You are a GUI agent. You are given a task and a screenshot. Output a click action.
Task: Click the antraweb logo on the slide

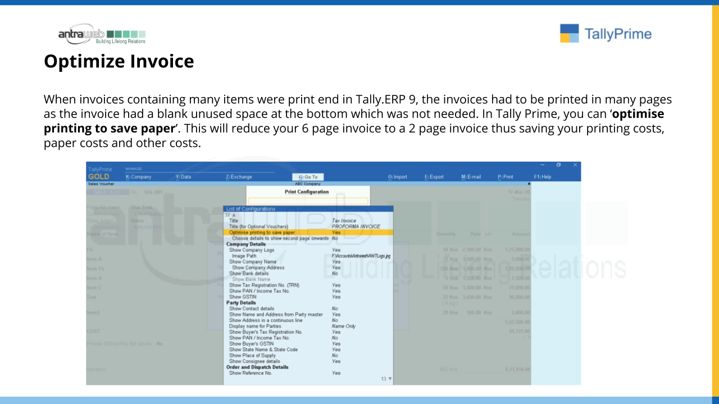tap(102, 35)
